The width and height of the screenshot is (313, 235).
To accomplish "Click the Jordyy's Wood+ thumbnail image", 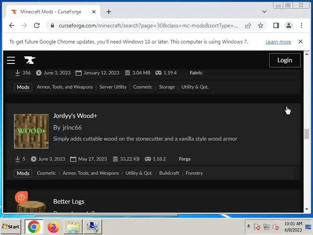I will tap(31, 131).
